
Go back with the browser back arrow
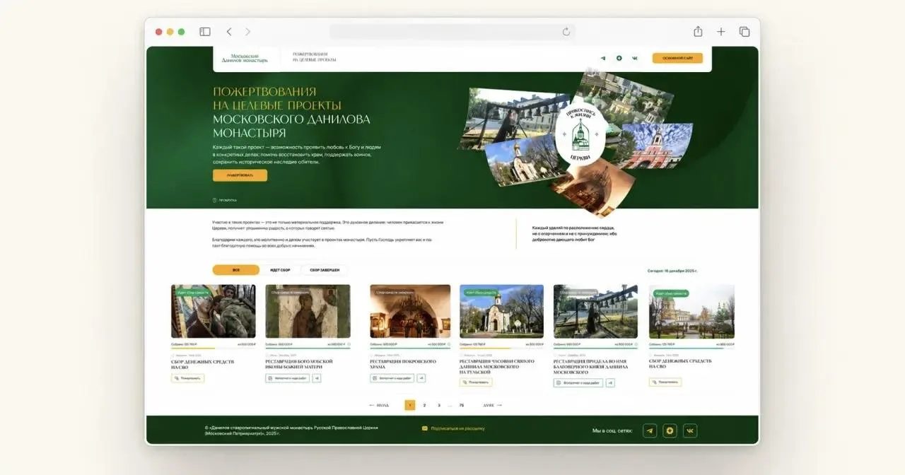[x=229, y=32]
